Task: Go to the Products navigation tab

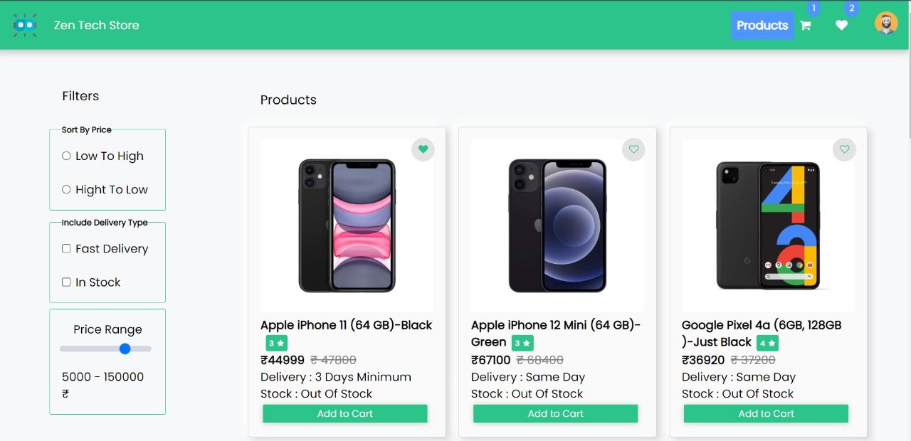Action: click(762, 26)
